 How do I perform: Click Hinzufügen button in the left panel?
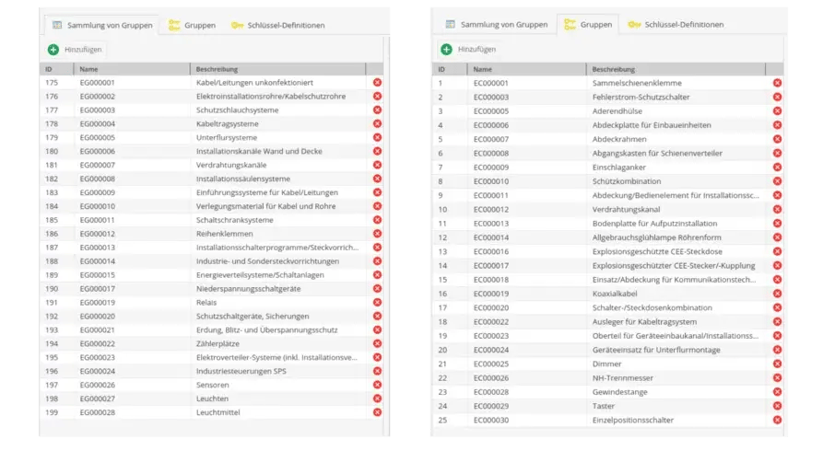[x=75, y=50]
